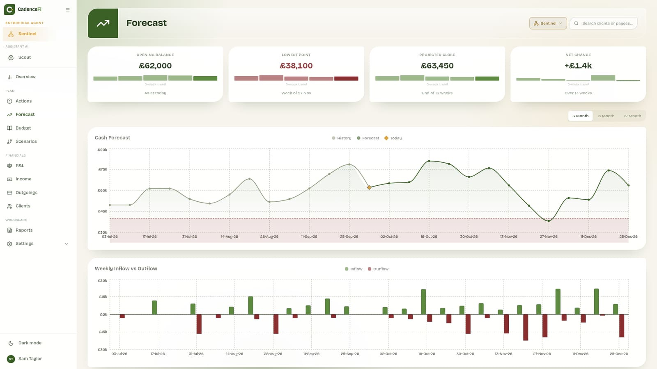Screen dimensions: 657x369
Task: Click the Settings gear icon
Action: pos(9,244)
